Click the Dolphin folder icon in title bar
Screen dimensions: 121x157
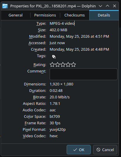[5, 6]
